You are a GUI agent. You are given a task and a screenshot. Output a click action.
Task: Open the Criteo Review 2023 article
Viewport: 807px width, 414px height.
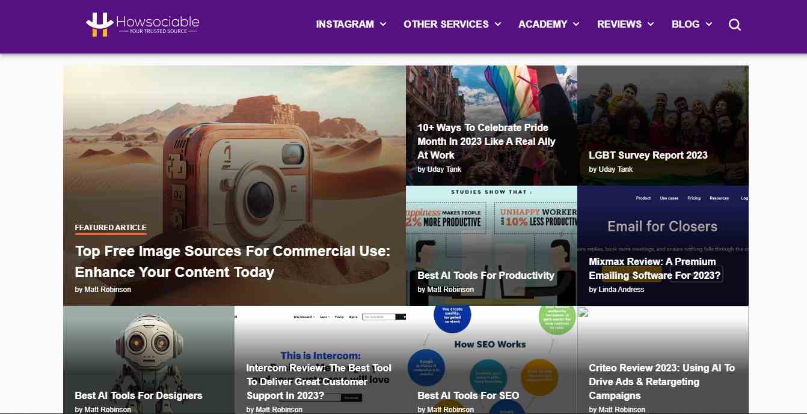point(662,382)
